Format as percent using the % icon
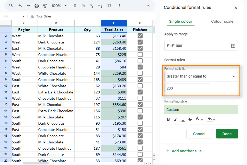The image size is (247, 165). point(83,6)
